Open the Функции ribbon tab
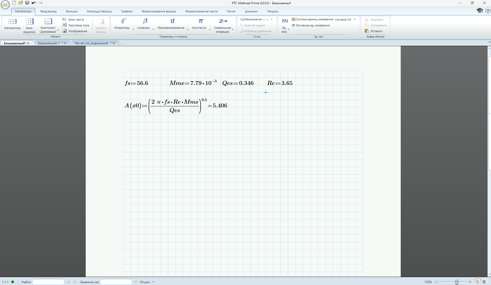Viewport: 491px width, 285px height. click(x=72, y=11)
